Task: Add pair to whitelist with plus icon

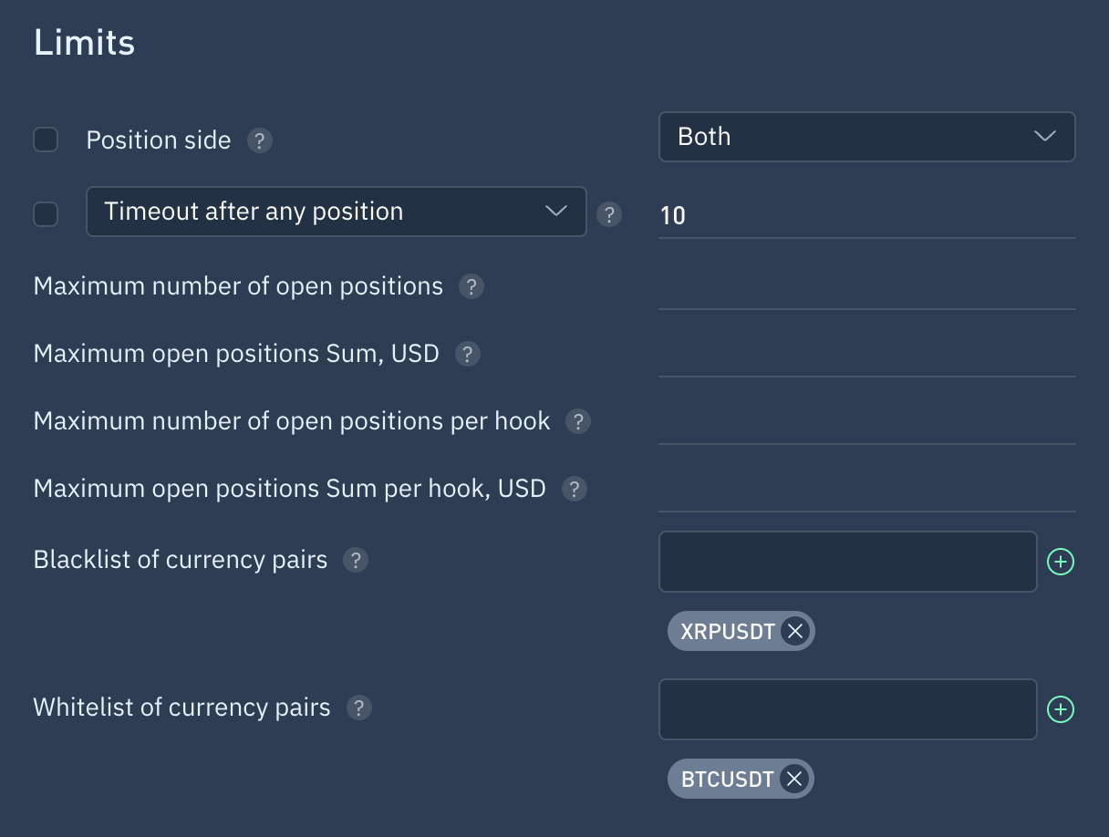Action: pyautogui.click(x=1060, y=709)
